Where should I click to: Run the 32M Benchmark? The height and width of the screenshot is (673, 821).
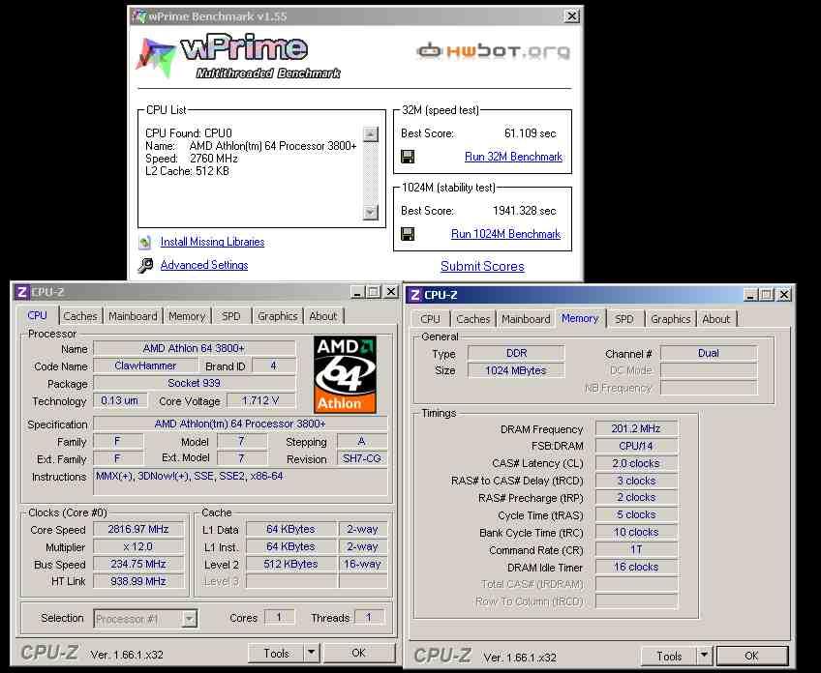(513, 157)
